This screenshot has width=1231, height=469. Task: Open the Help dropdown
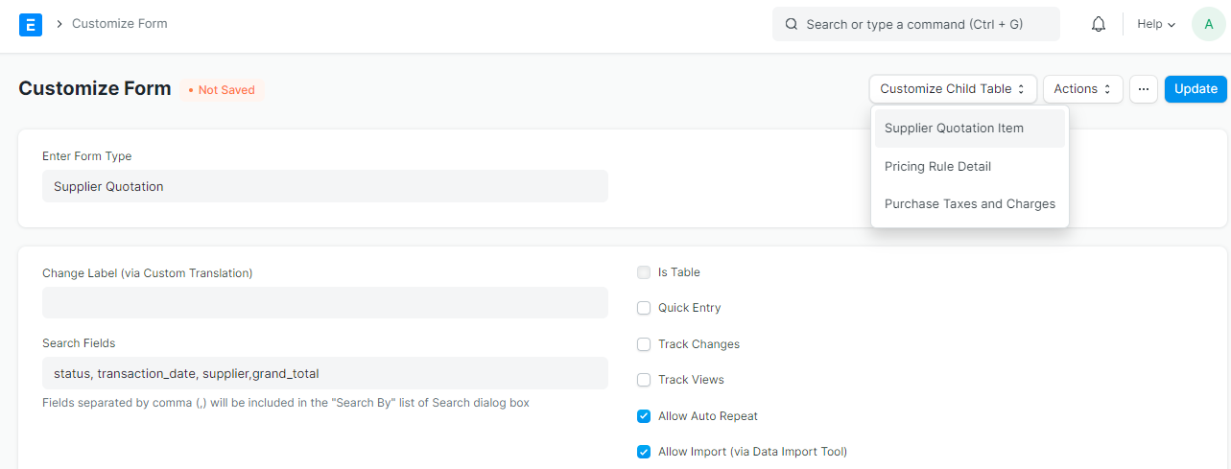pyautogui.click(x=1156, y=24)
